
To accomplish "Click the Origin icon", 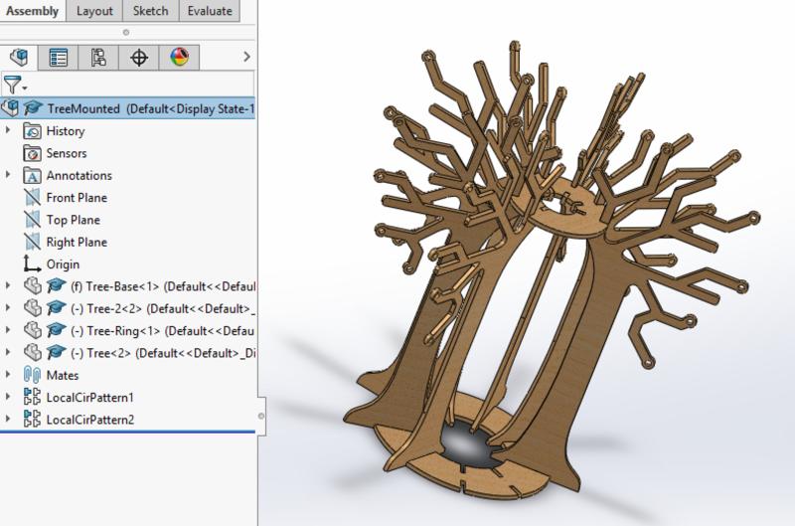I will tap(32, 263).
